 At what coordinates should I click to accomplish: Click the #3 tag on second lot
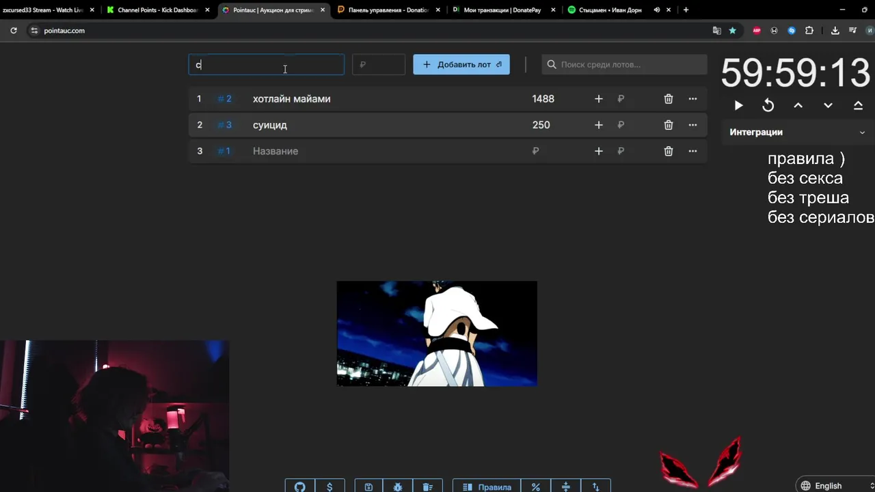point(224,125)
